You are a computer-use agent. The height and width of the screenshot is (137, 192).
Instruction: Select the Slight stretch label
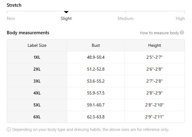[x=66, y=18]
